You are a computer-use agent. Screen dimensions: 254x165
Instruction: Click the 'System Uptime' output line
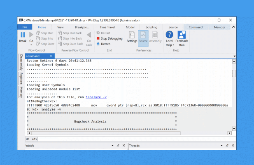tap(59, 61)
